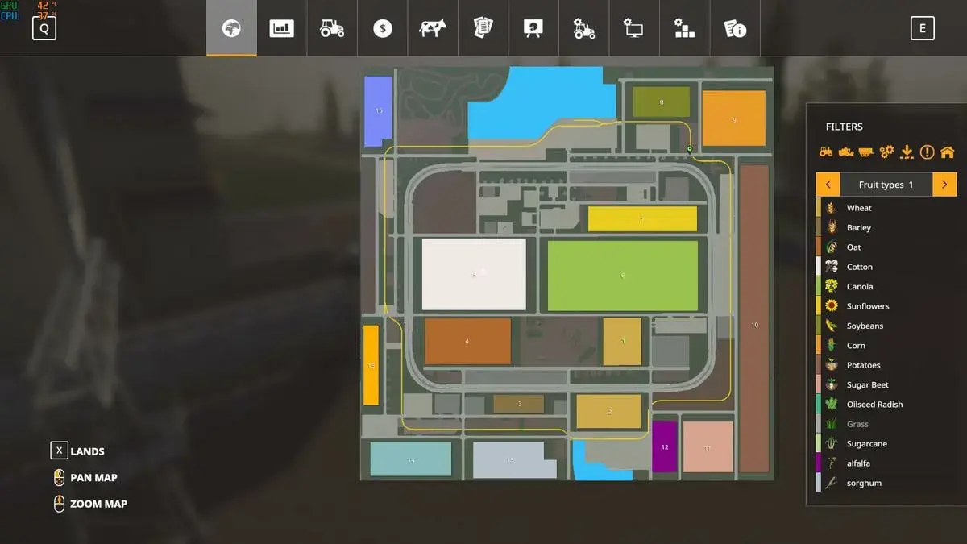Image resolution: width=967 pixels, height=544 pixels.
Task: Select green field 6 on the map
Action: tap(622, 276)
